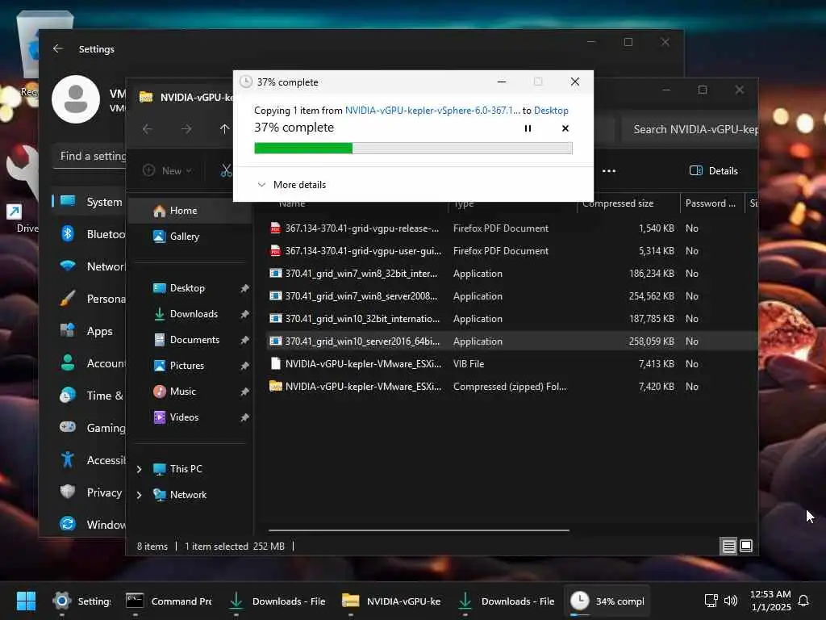Select the NVIDIA-vGPU-kepler zipped folder
The height and width of the screenshot is (620, 826).
[x=511, y=387]
